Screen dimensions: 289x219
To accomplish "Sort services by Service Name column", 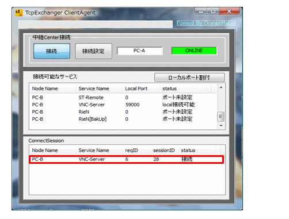I will point(99,89).
